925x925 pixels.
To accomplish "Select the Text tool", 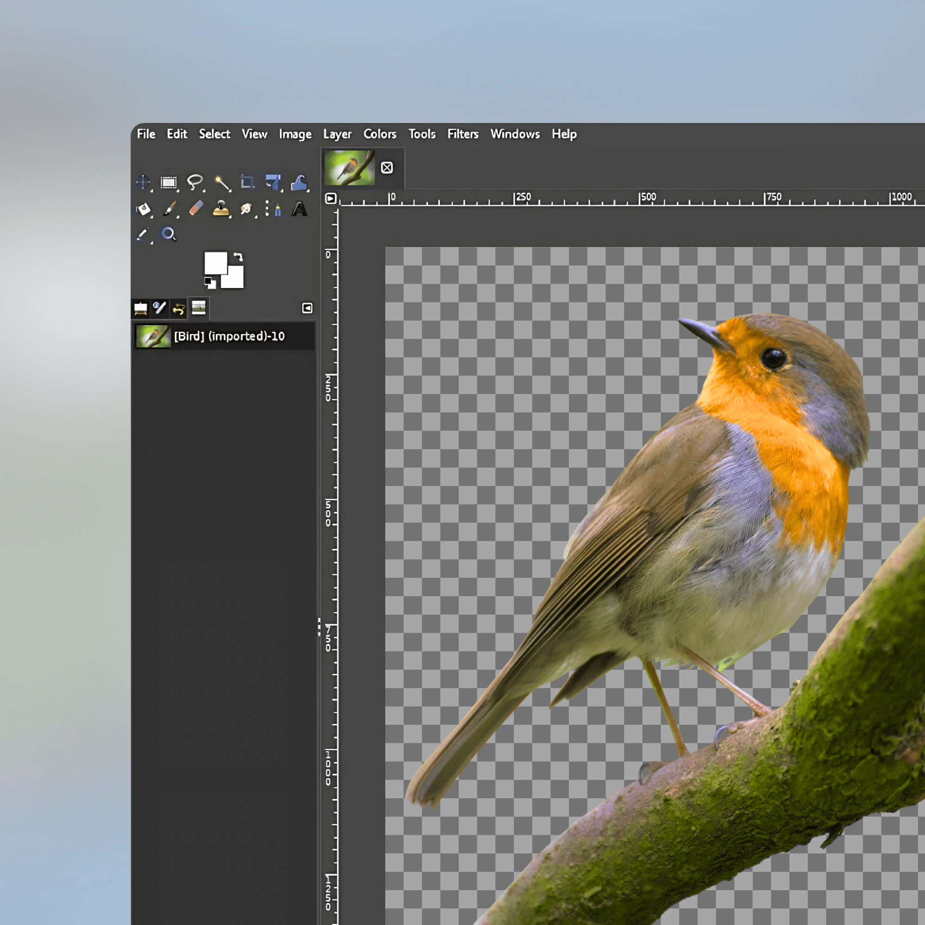I will [299, 209].
